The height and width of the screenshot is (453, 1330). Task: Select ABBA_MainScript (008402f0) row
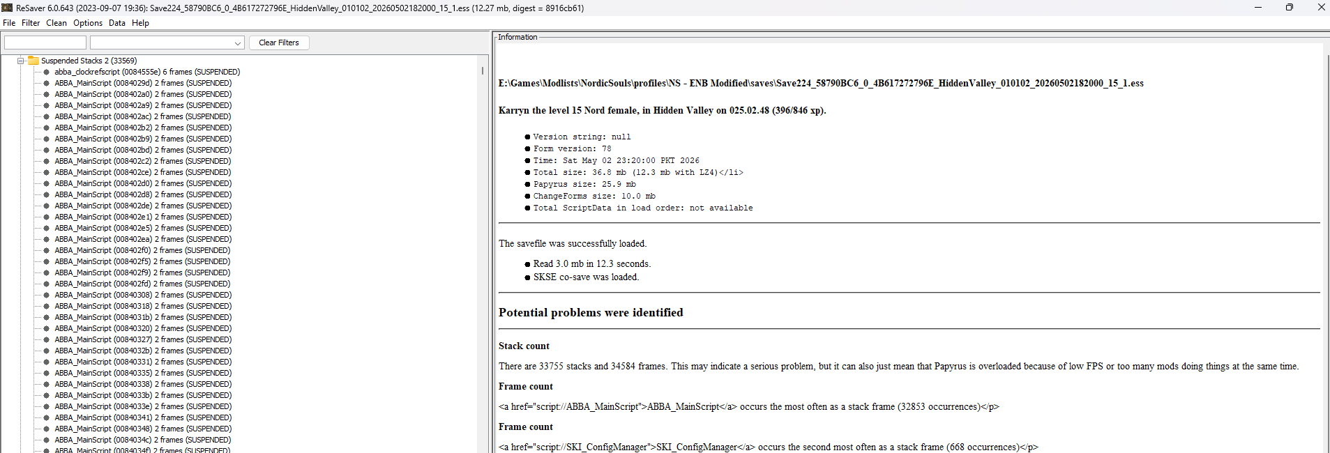coord(143,250)
